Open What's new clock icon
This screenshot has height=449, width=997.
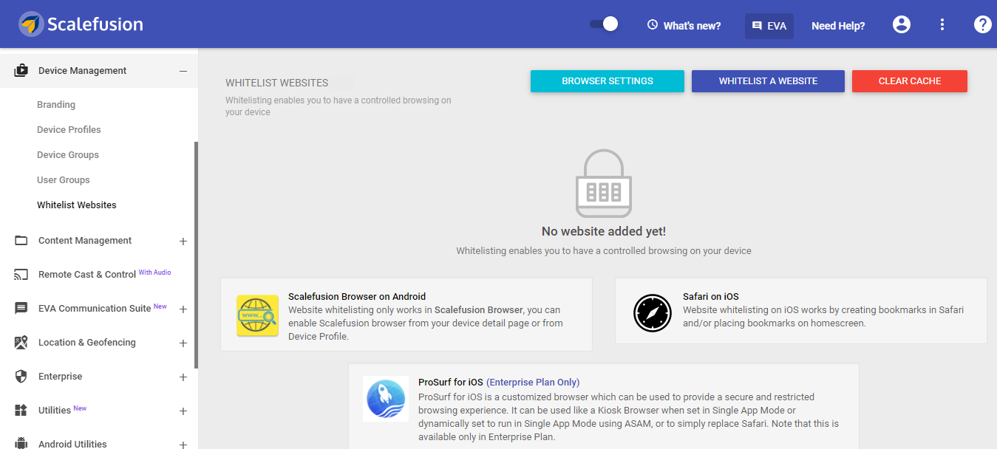[x=653, y=25]
